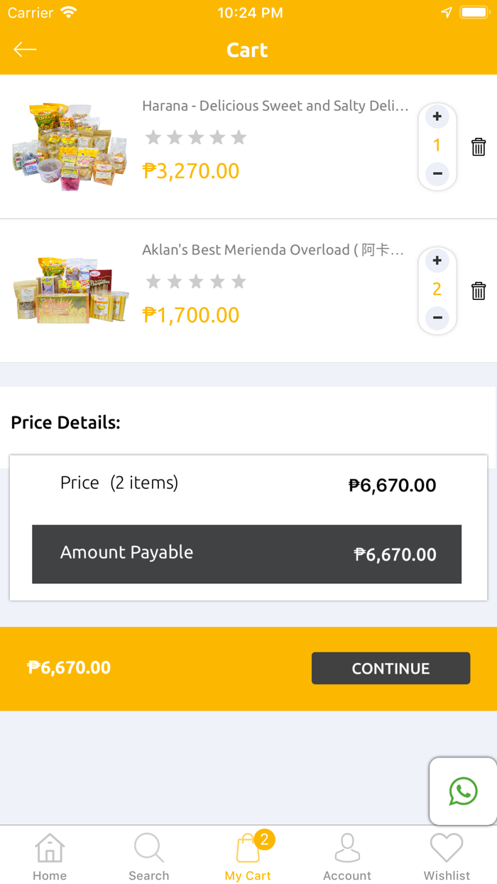The width and height of the screenshot is (497, 884).
Task: Increase Aklan's Best Merienda quantity
Action: (437, 261)
